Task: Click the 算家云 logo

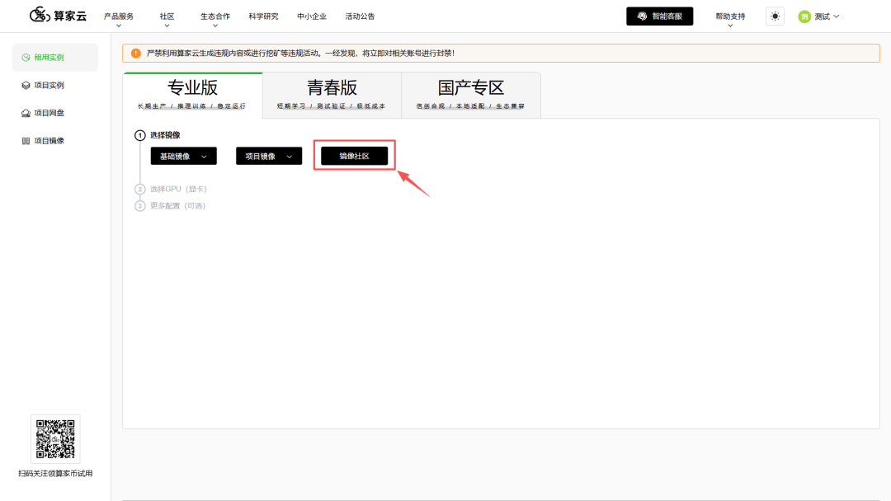Action: click(58, 16)
